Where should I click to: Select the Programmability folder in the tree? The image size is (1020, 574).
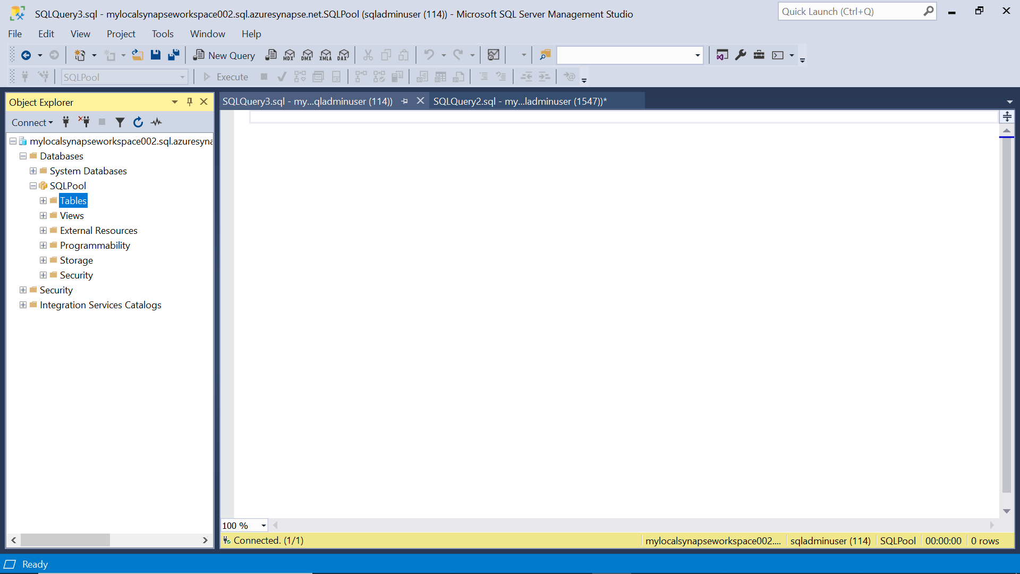click(95, 246)
